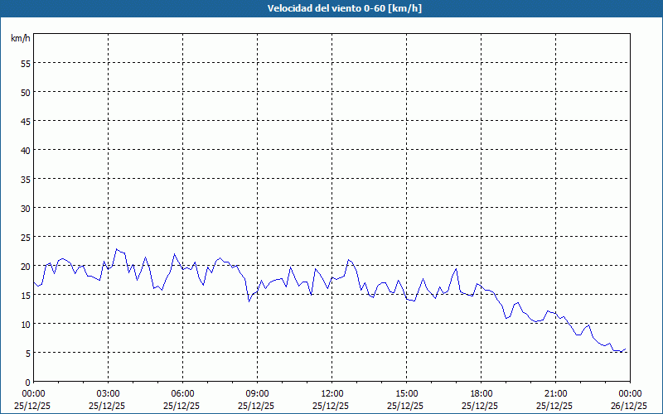Viewport: 663px width, 414px height.
Task: Click the 12:00 time axis label
Action: click(x=331, y=393)
